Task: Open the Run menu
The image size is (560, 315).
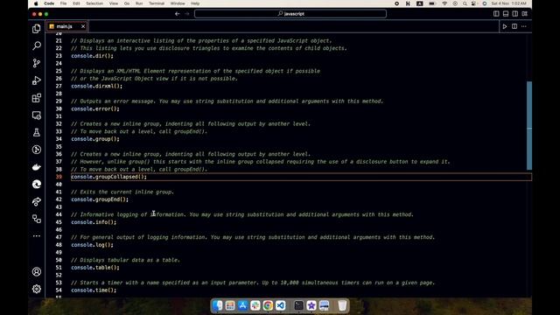Action: tap(139, 3)
